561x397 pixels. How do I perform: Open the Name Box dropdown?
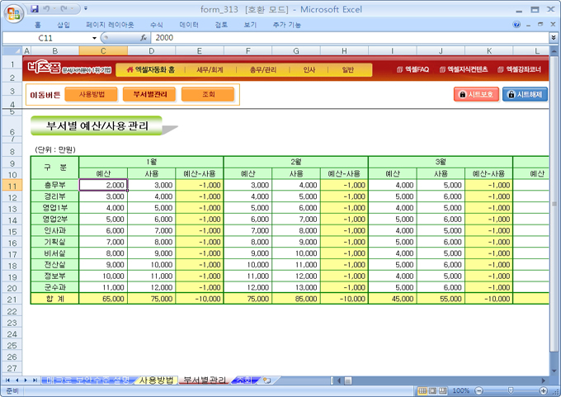(94, 38)
